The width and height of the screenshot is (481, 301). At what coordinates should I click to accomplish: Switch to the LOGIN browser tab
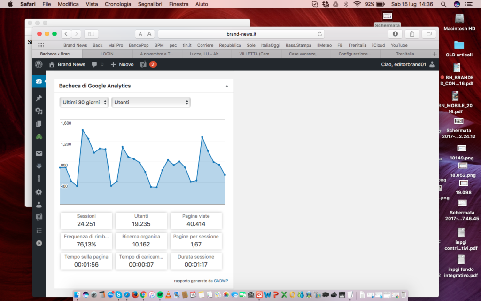coord(107,54)
